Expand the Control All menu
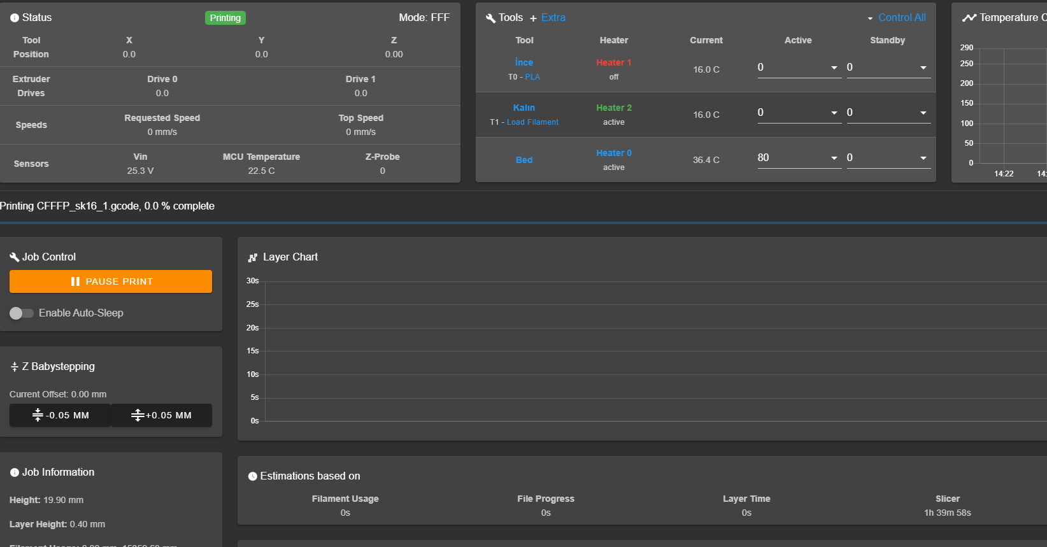The image size is (1047, 547). click(897, 18)
